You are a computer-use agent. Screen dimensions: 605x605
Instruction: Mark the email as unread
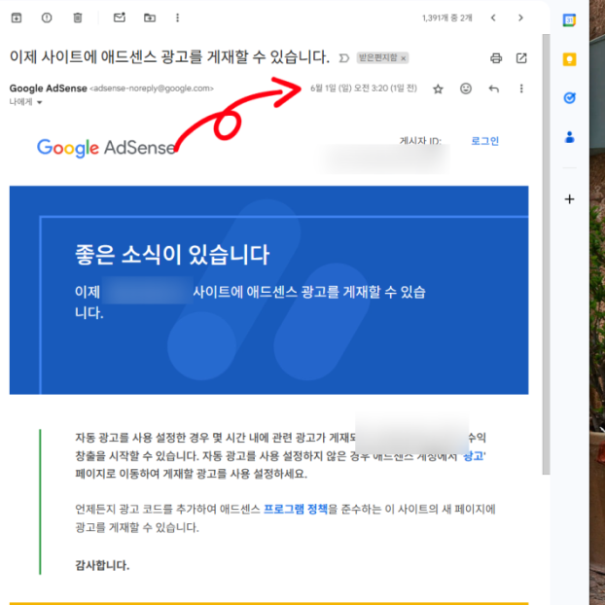[x=119, y=18]
